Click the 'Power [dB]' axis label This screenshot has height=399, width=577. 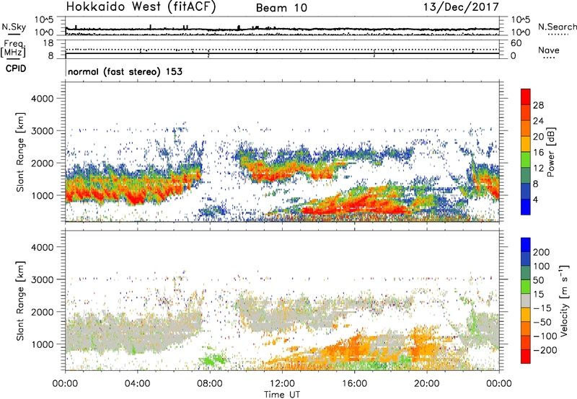(x=550, y=152)
